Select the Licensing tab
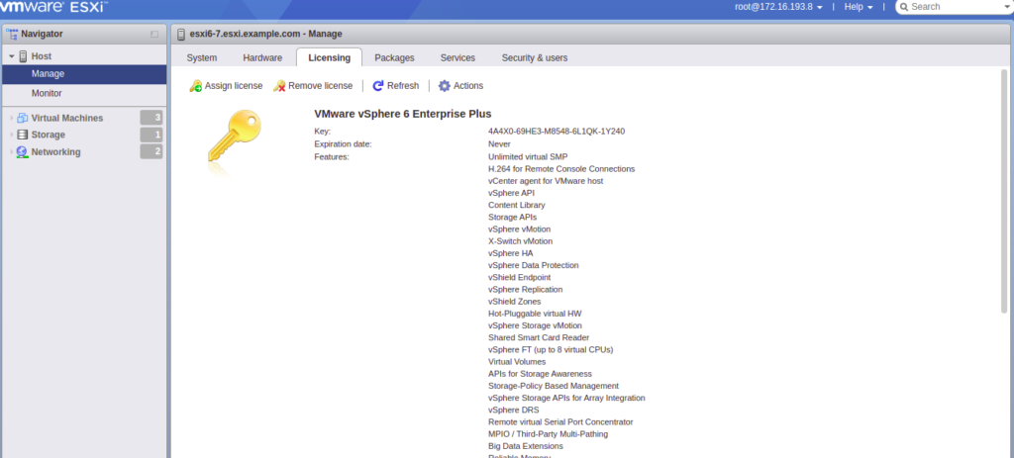 click(329, 57)
